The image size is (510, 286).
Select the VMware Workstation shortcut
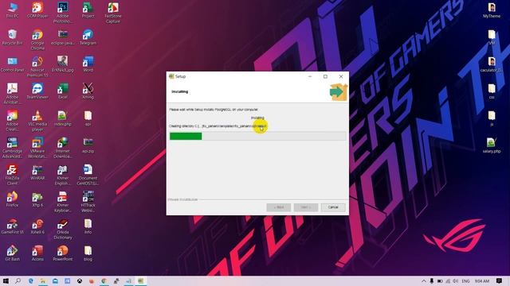click(x=37, y=148)
